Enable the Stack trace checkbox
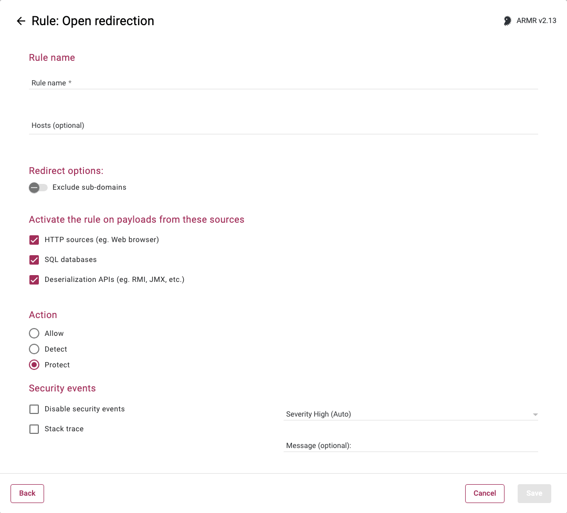This screenshot has width=567, height=513. pos(34,429)
